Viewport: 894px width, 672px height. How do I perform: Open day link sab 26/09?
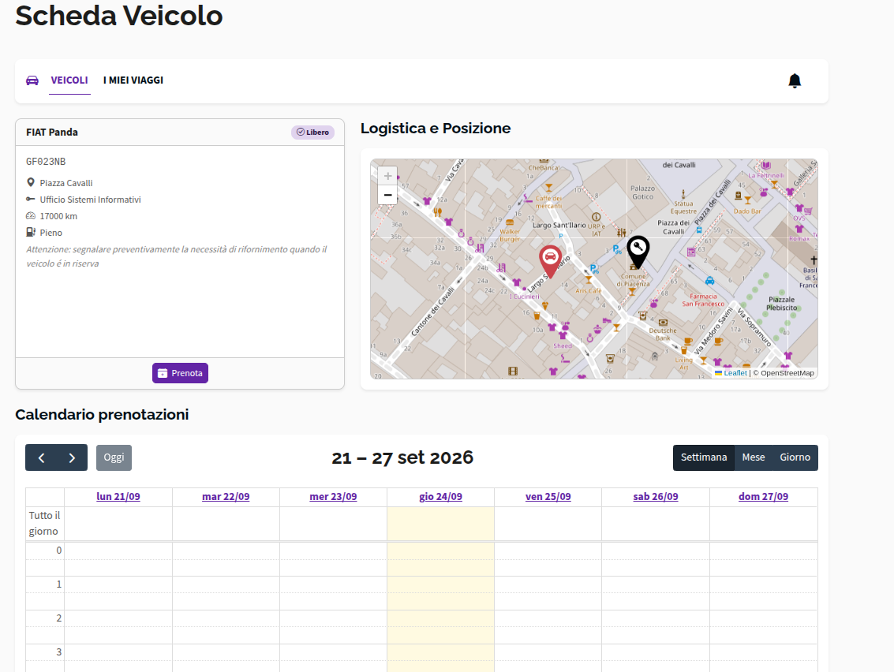656,496
